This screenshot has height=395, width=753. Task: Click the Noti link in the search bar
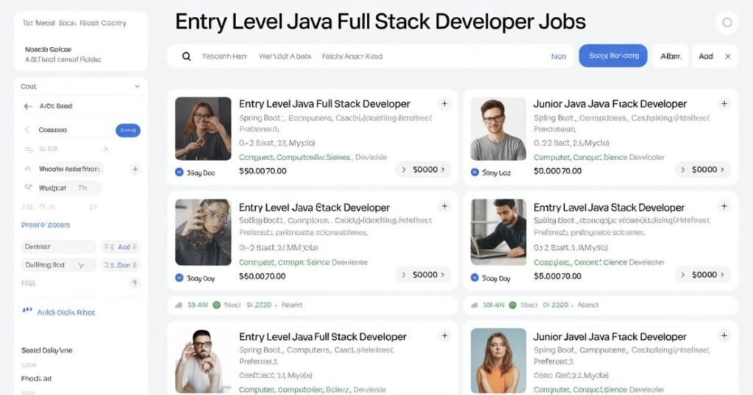tap(559, 57)
